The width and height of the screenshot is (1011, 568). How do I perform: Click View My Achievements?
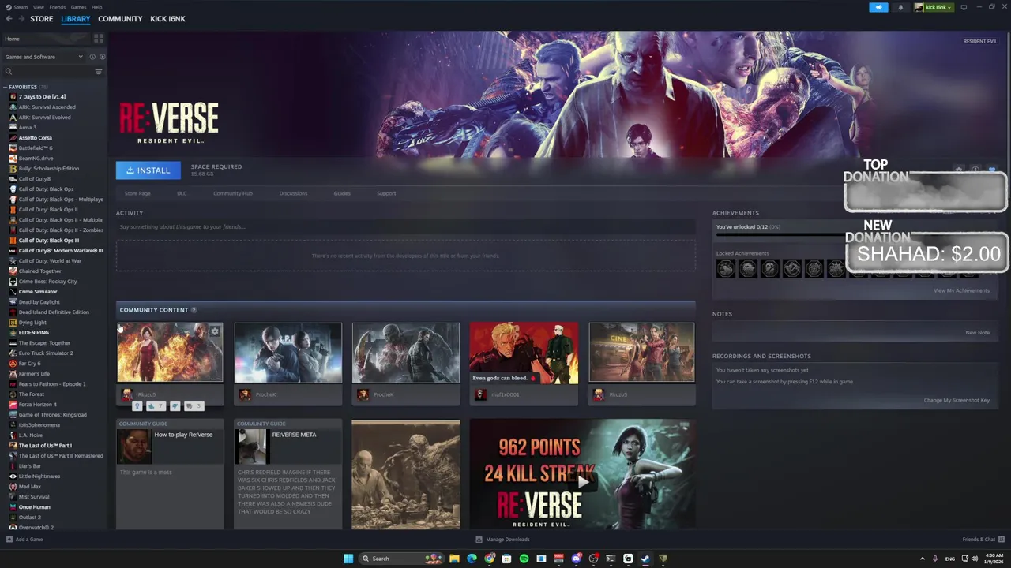961,290
